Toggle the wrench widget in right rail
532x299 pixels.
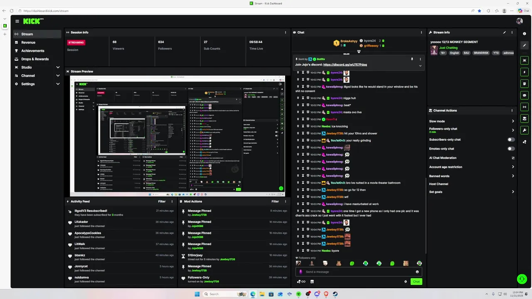pyautogui.click(x=525, y=130)
